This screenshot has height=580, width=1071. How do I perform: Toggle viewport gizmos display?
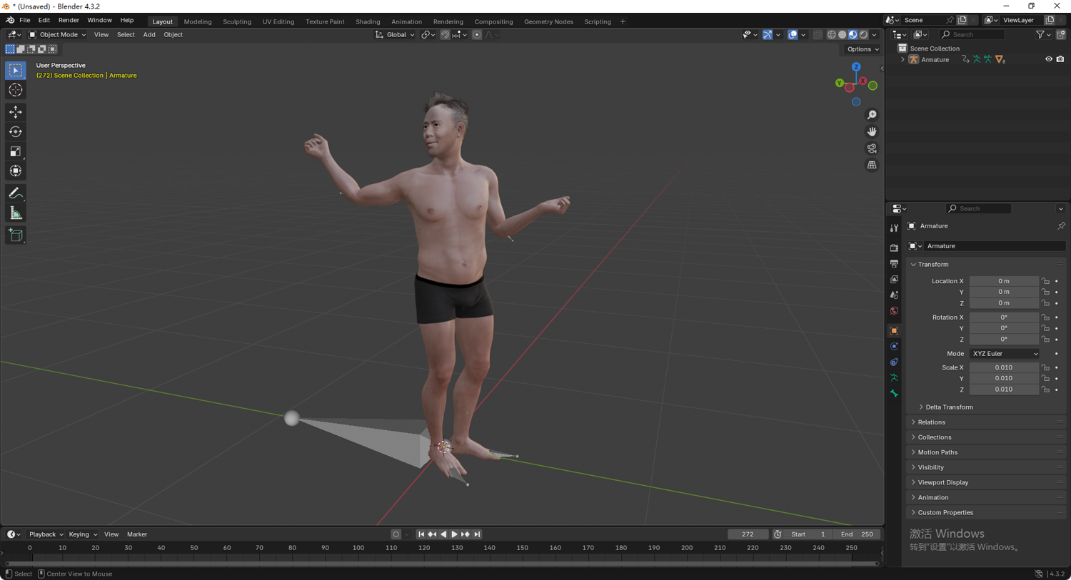click(767, 34)
